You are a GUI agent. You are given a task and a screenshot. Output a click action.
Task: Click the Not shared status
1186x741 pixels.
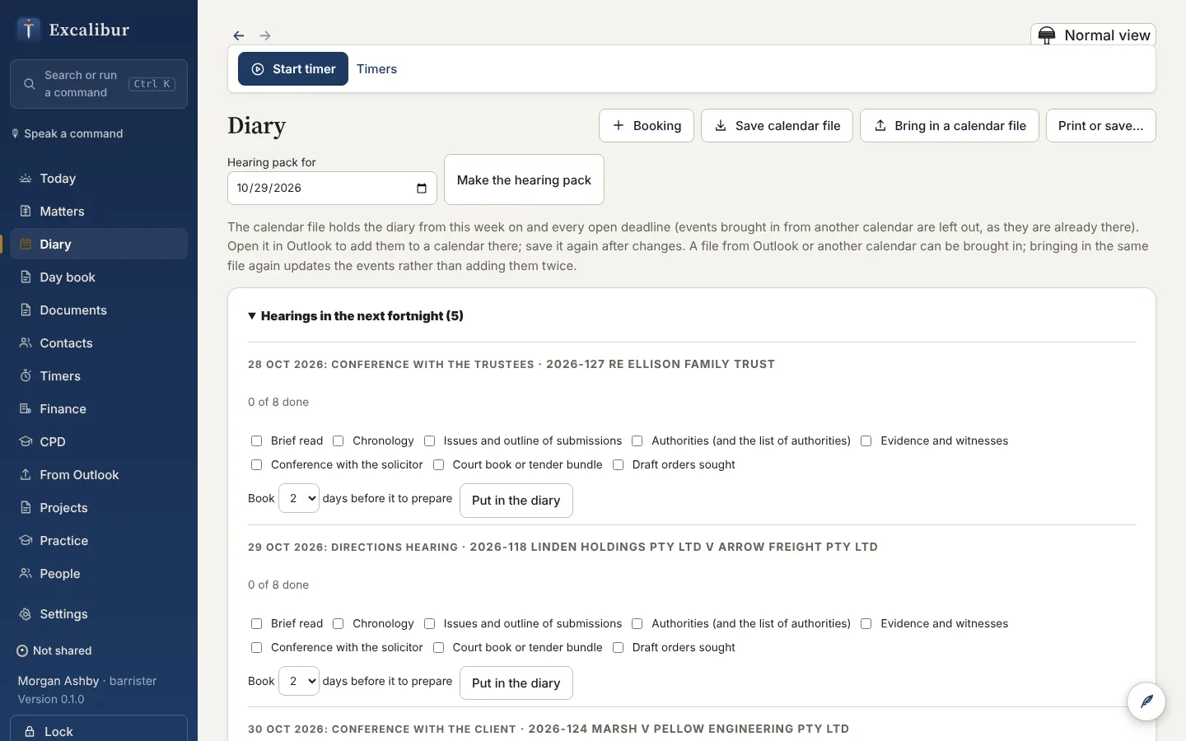point(54,650)
